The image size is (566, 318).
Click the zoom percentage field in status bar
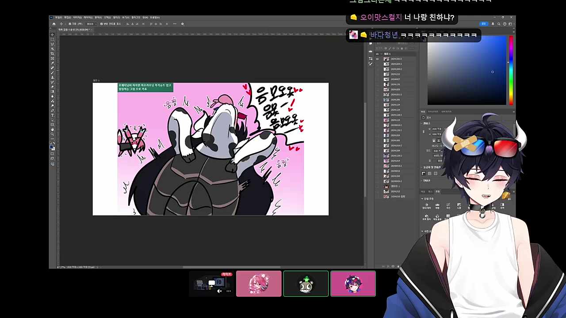pyautogui.click(x=61, y=267)
